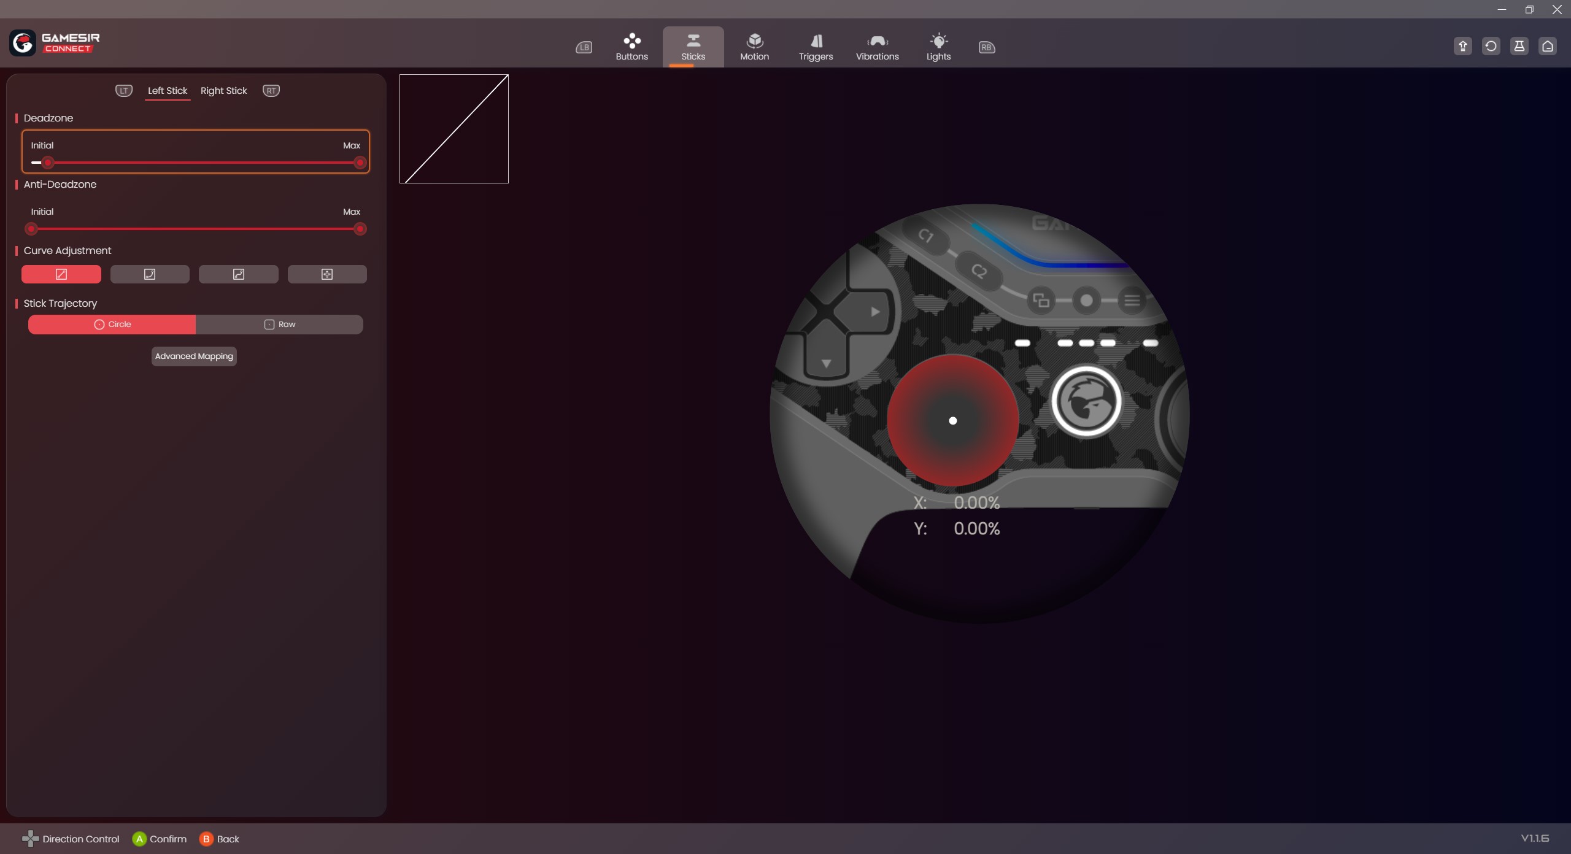Open the Lights tab

[938, 47]
